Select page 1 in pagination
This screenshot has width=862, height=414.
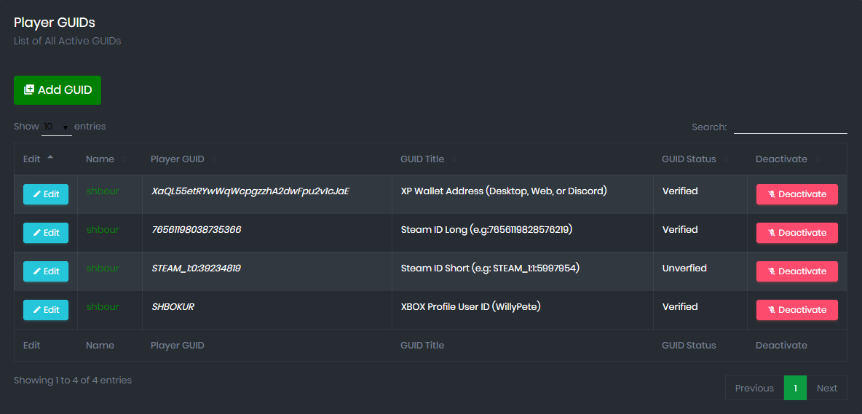pos(795,388)
